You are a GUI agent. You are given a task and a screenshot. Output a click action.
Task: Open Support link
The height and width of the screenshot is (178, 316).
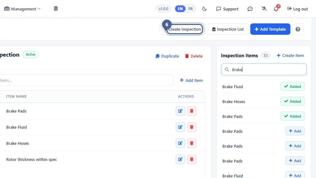click(227, 9)
